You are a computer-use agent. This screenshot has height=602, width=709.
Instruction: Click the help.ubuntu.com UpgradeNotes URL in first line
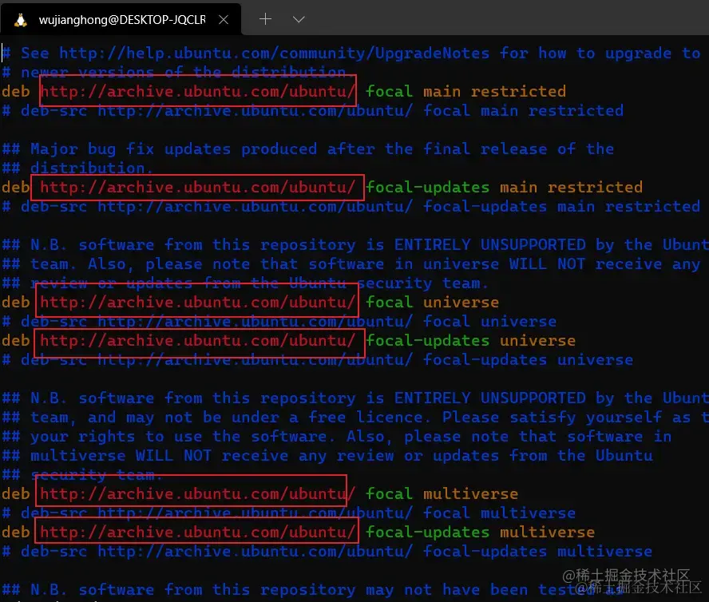point(274,53)
